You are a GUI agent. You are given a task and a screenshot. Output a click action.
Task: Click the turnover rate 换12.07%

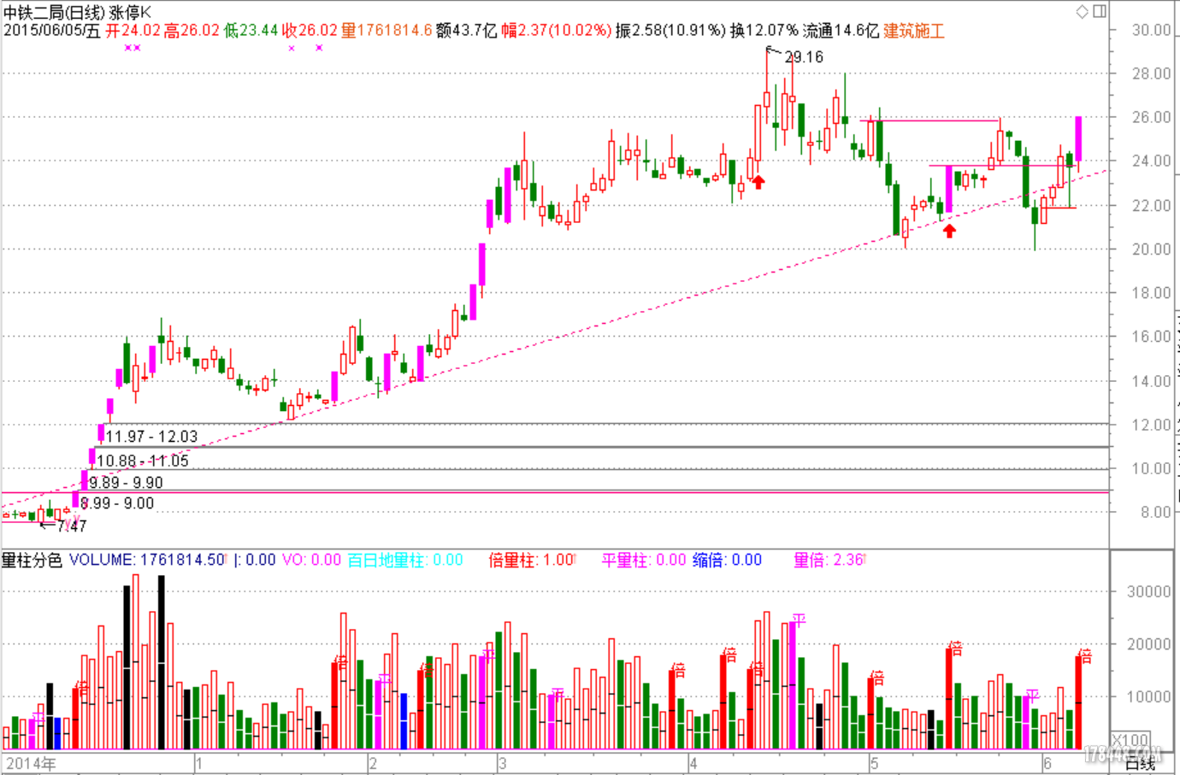point(764,31)
